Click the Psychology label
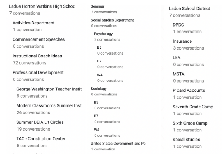Viewport: 223px width, 155px height. pyautogui.click(x=103, y=34)
